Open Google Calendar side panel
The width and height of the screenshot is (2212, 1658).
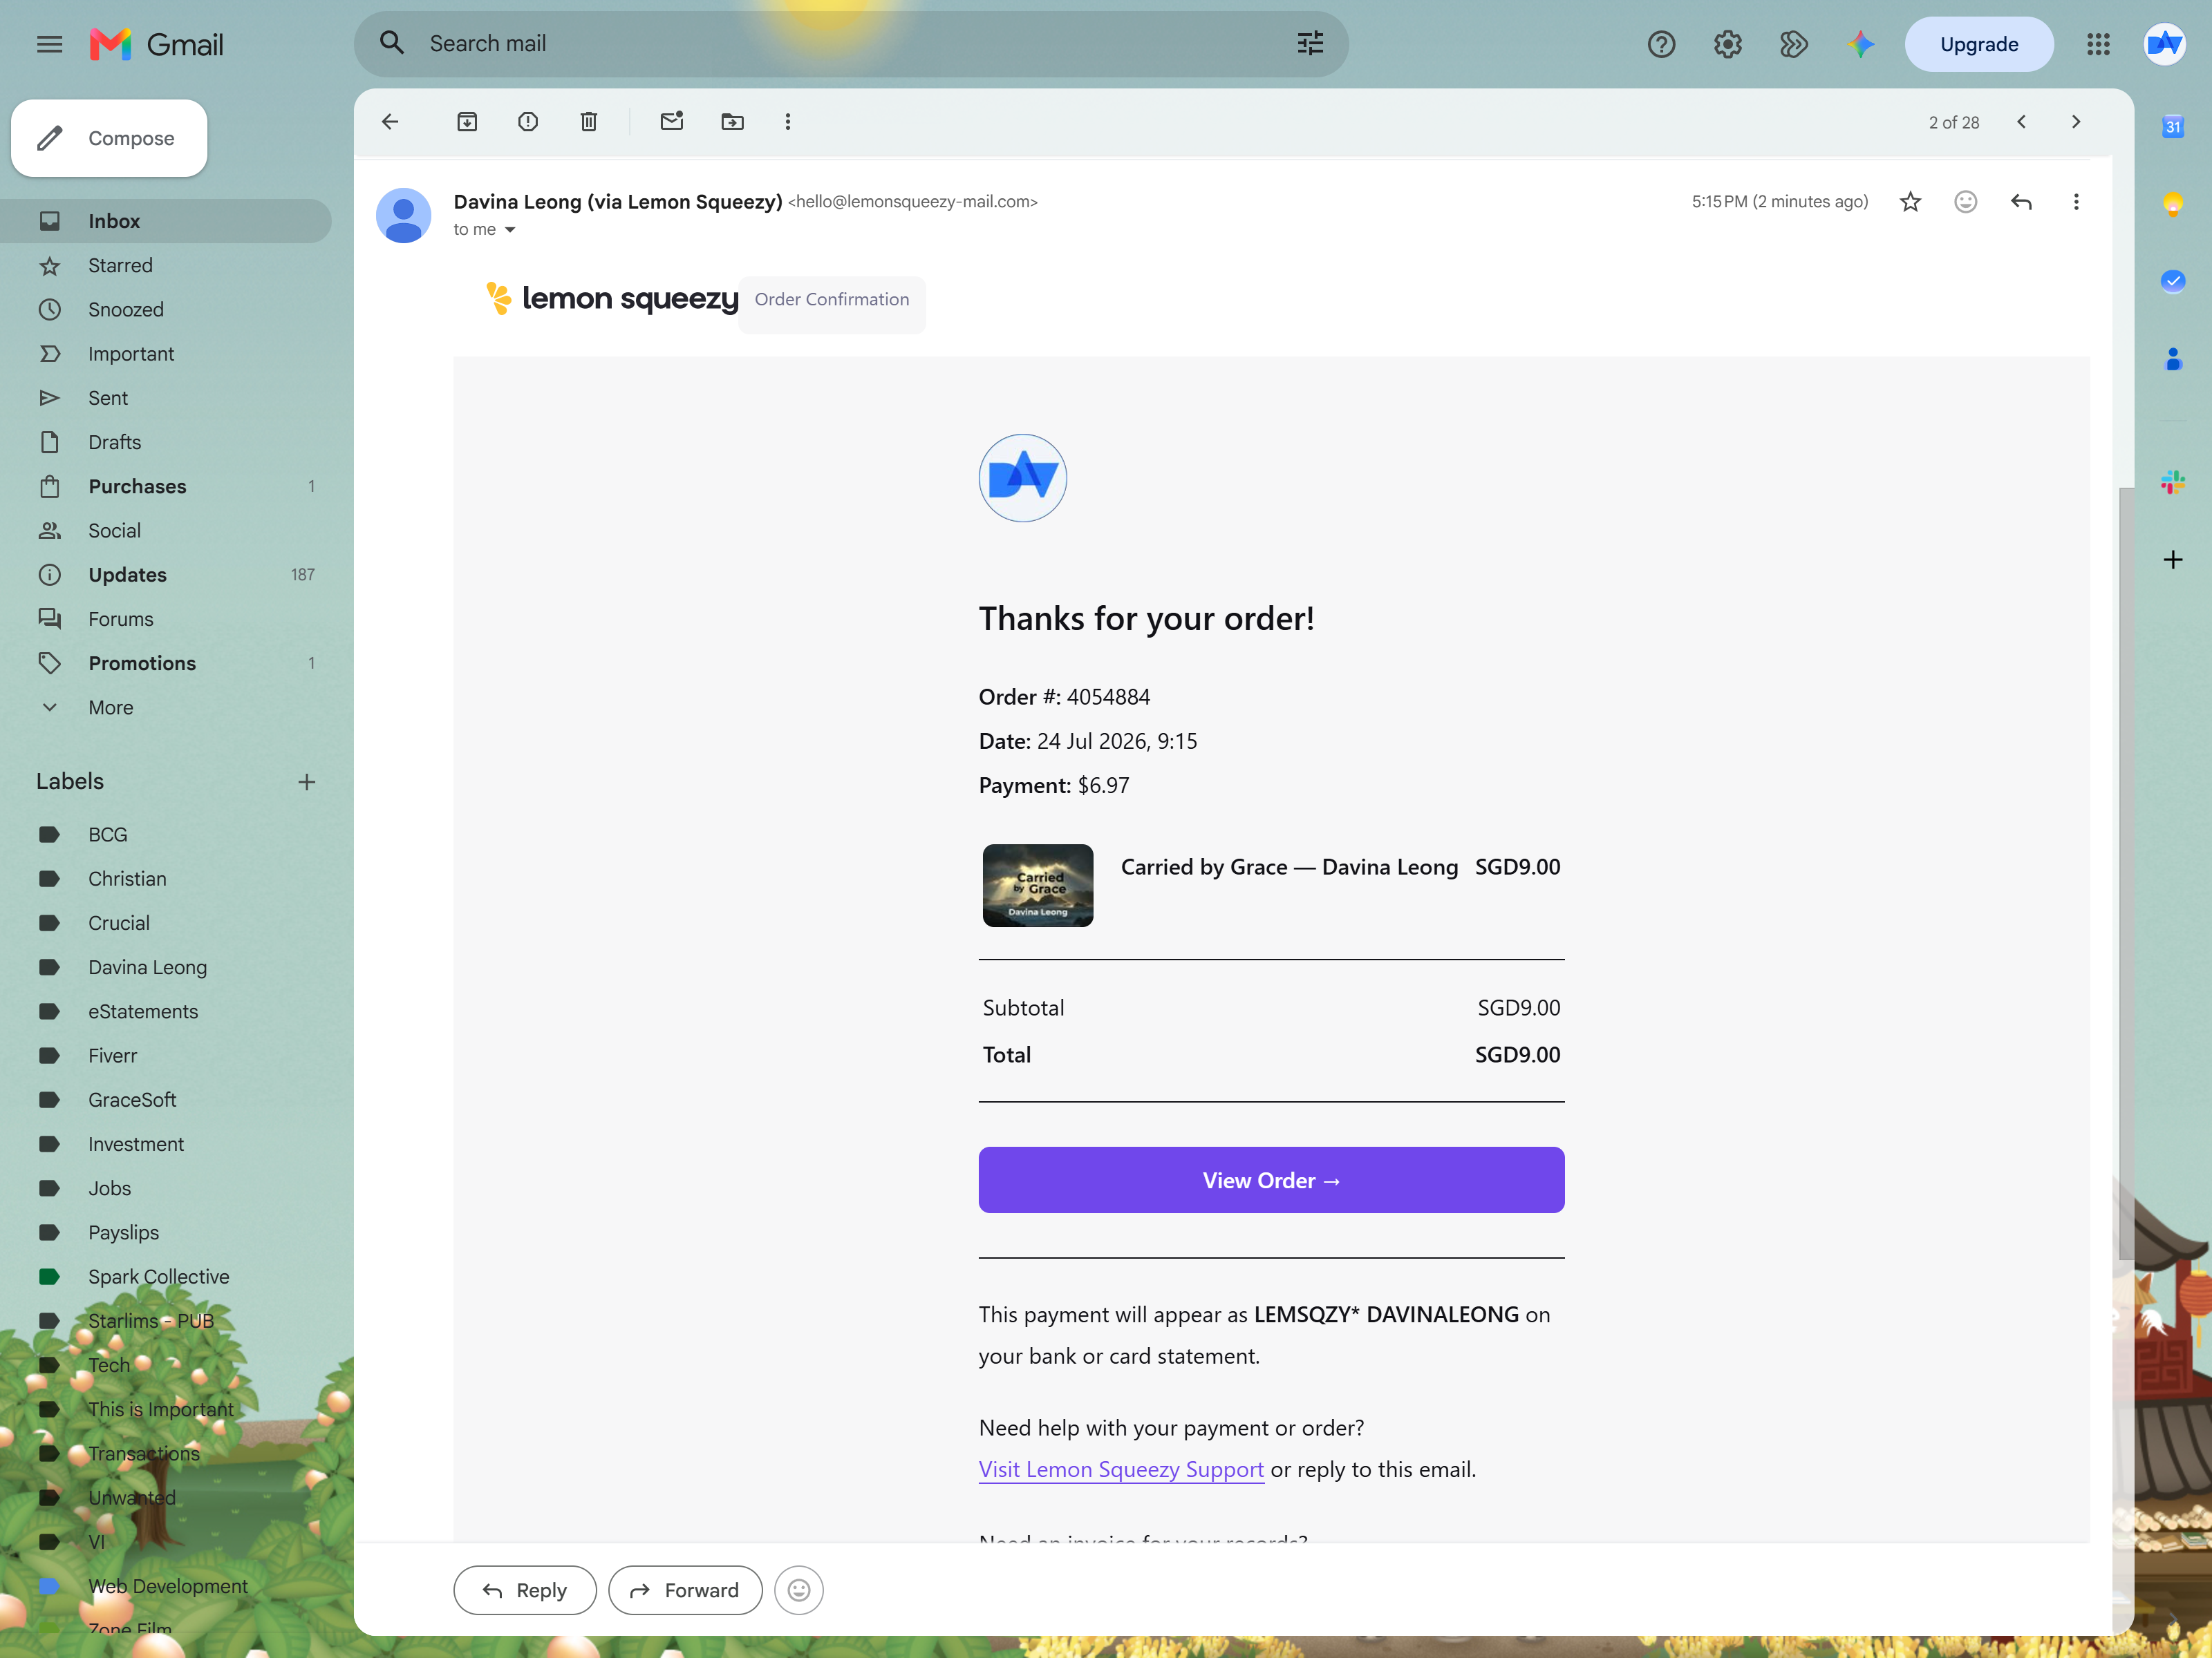pos(2173,127)
